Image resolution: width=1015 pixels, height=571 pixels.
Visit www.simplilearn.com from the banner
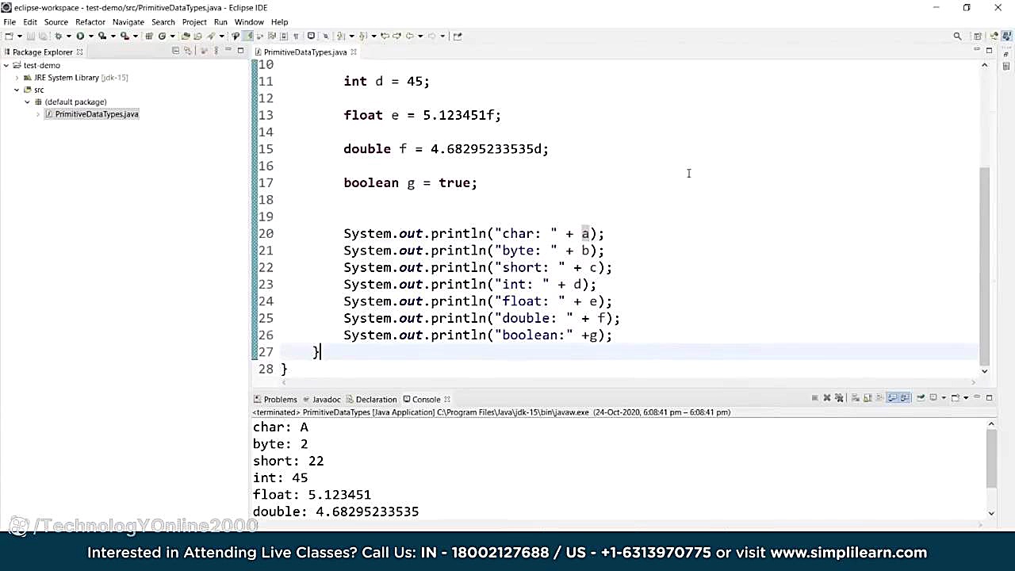[848, 553]
